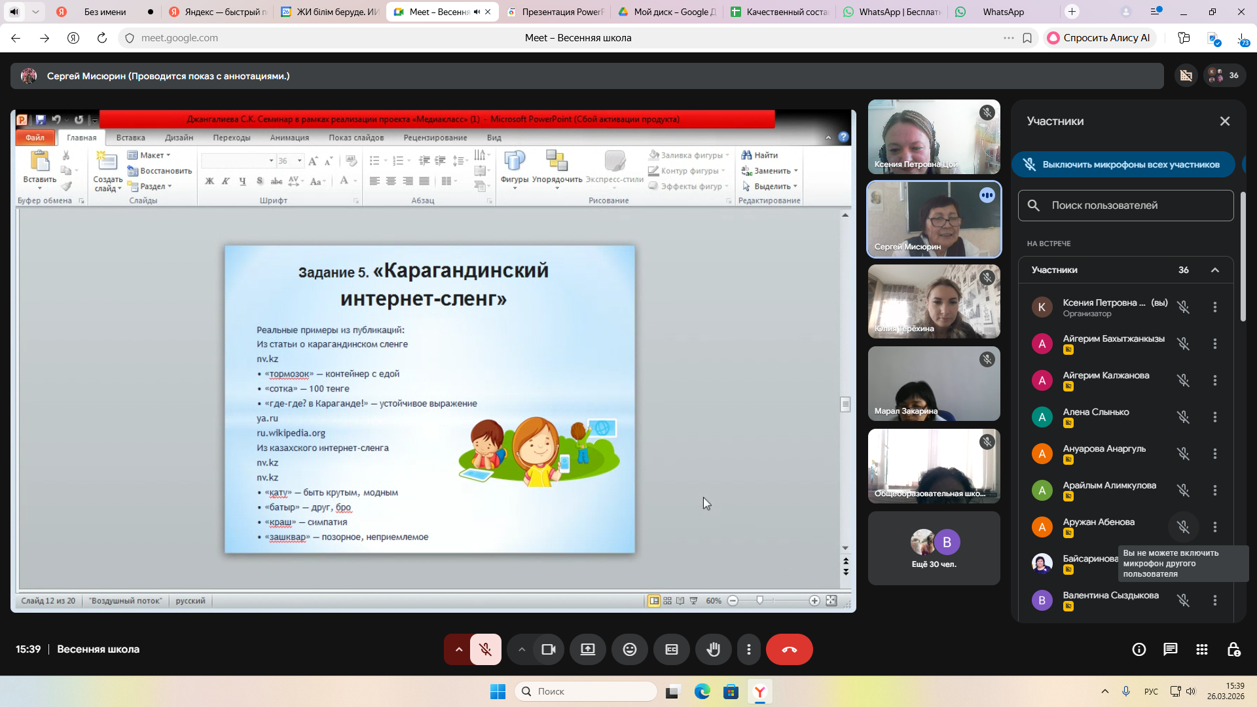1257x707 pixels.
Task: Mute Айгерим Калжанова's microphone
Action: point(1183,380)
